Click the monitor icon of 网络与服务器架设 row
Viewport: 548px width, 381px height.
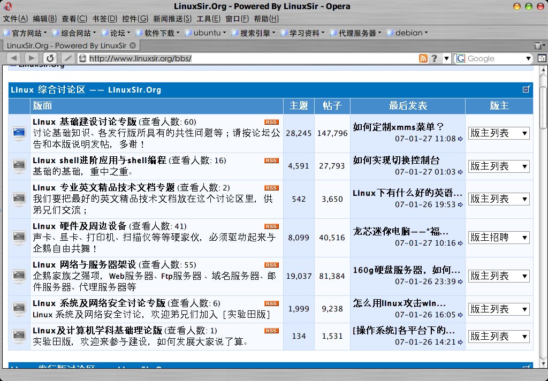point(19,276)
